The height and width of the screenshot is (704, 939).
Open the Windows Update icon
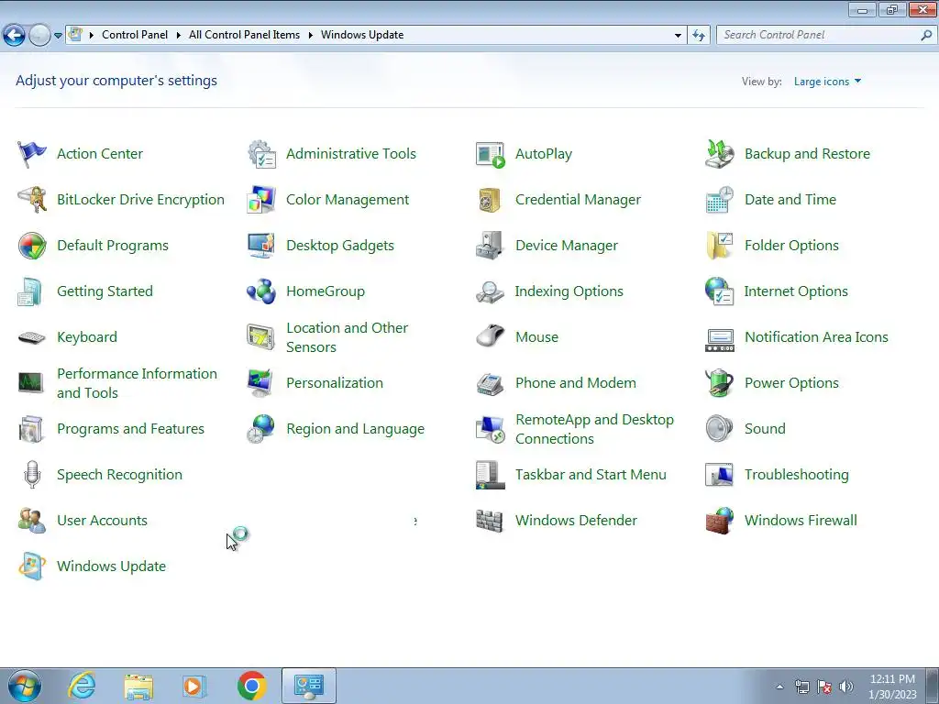pyautogui.click(x=32, y=566)
